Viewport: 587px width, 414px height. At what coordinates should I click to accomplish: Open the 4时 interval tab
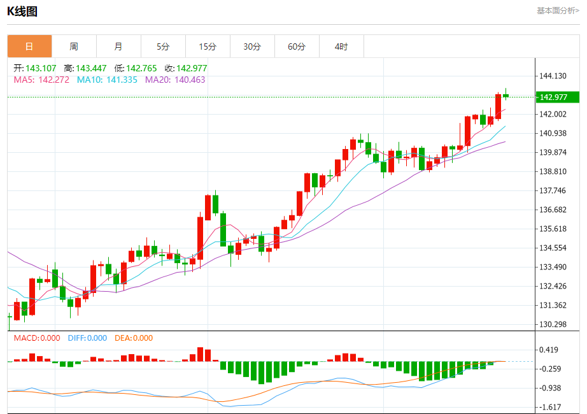[341, 46]
